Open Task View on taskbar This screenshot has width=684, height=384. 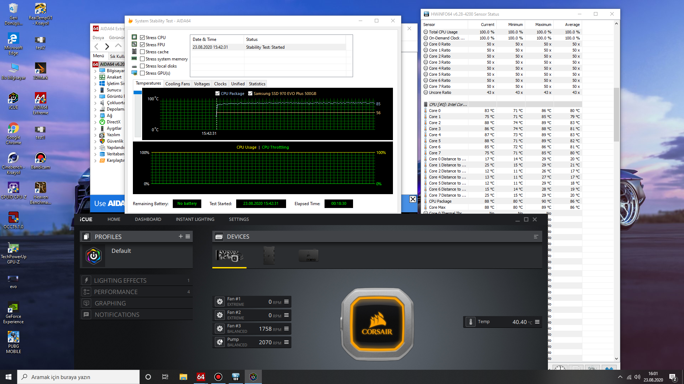click(165, 377)
